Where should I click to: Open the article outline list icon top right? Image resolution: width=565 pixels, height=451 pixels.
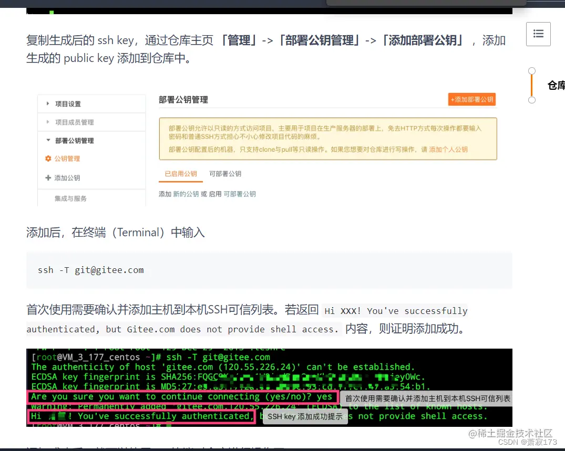coord(538,34)
